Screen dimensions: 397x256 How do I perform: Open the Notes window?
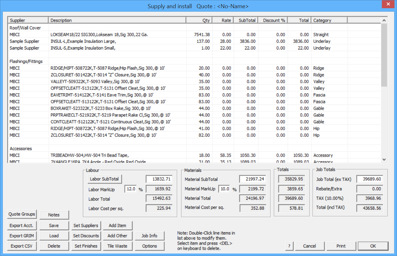tap(54, 215)
